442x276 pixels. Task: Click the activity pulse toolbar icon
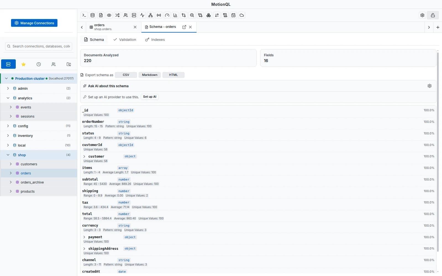click(142, 15)
